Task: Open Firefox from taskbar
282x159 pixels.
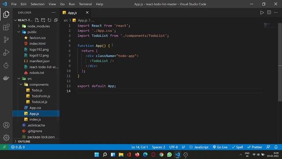Action: pyautogui.click(x=137, y=155)
